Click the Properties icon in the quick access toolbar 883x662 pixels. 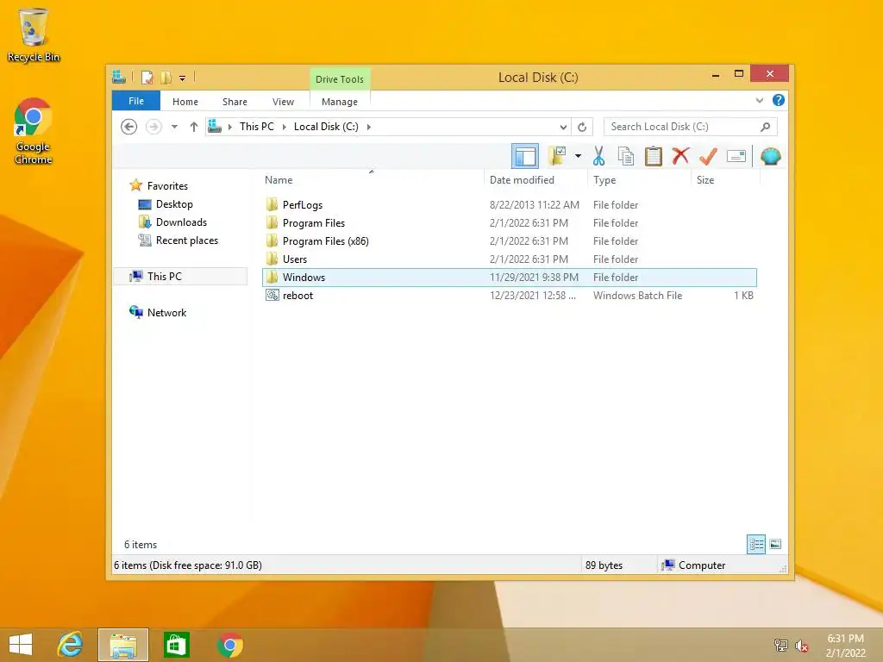147,77
